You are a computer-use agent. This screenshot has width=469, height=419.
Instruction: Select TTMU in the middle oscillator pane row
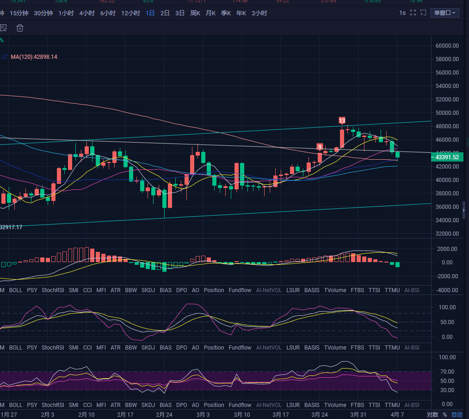(392, 348)
